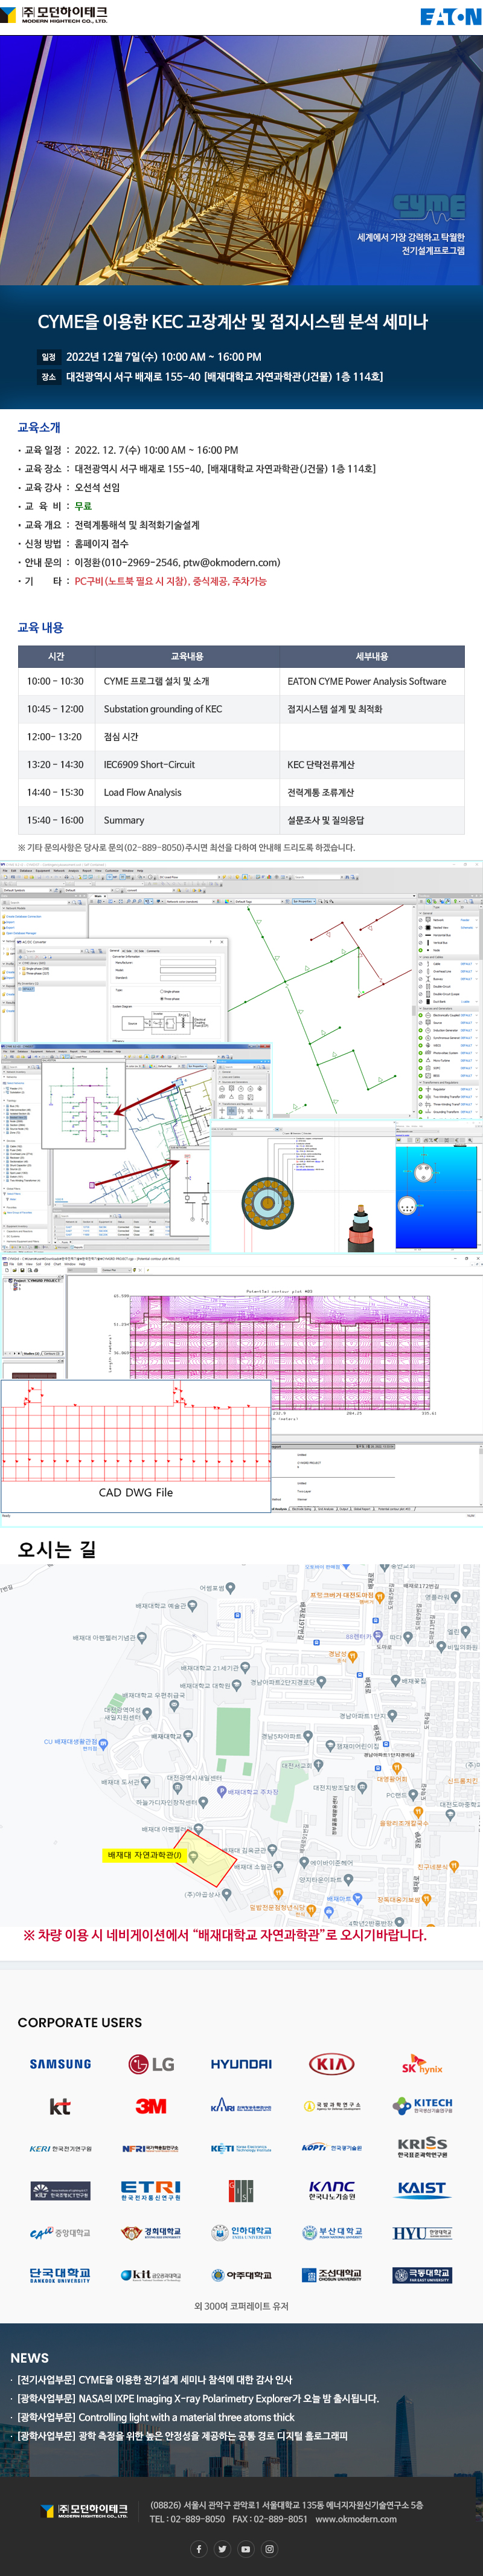This screenshot has height=2576, width=483.
Task: Click the '교육소개' section heading
Action: [39, 427]
